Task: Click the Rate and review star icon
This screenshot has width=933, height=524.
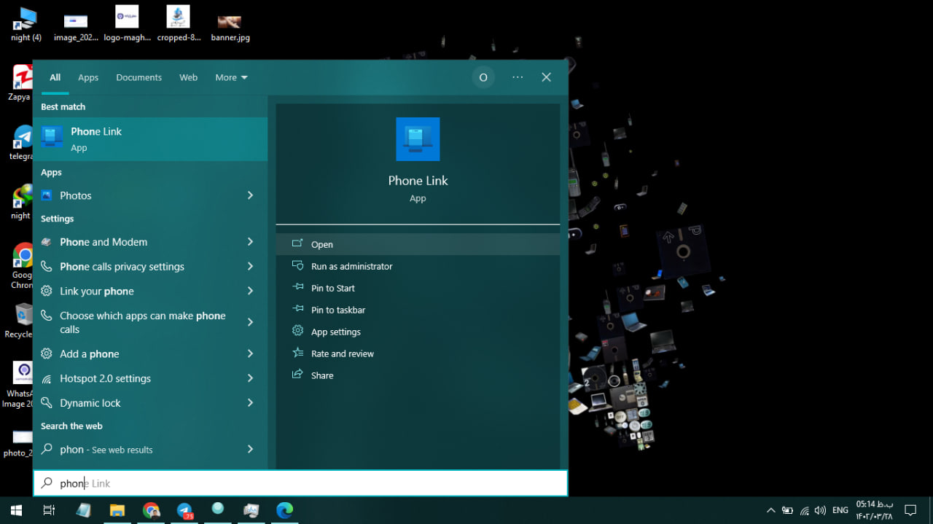Action: click(x=297, y=353)
